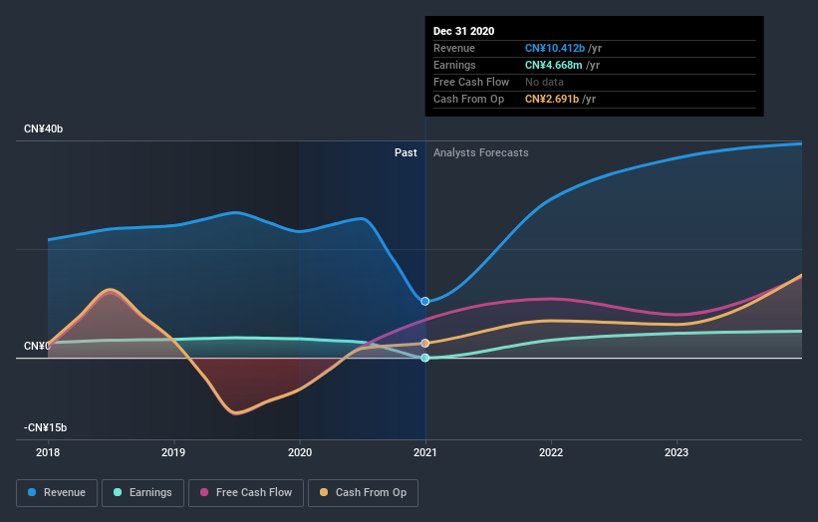Click the teal Earnings legend dot
Viewport: 818px width, 522px height.
(118, 492)
